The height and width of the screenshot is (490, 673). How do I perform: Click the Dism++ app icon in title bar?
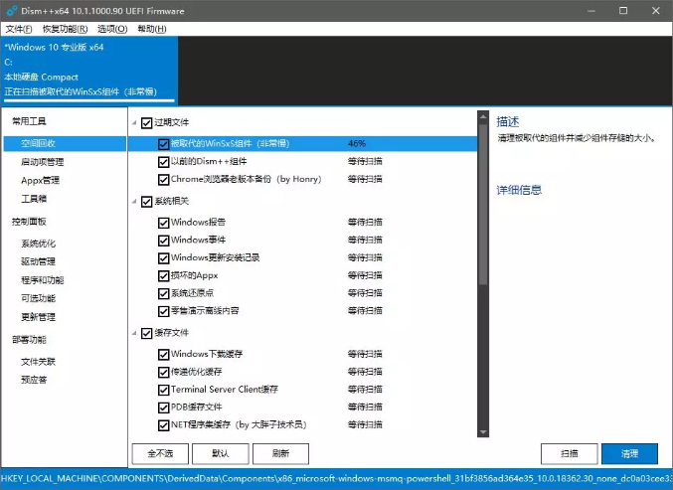[12, 11]
